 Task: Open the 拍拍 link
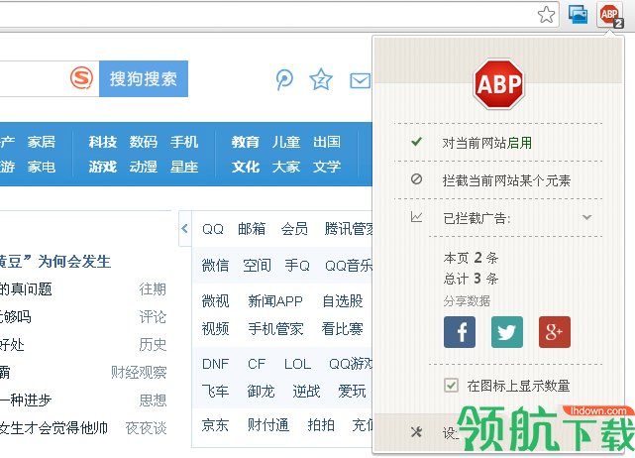pyautogui.click(x=321, y=425)
